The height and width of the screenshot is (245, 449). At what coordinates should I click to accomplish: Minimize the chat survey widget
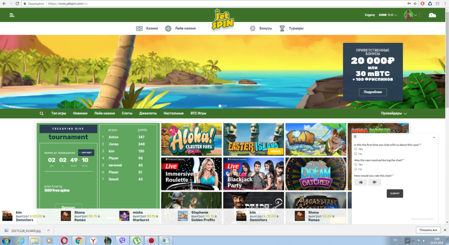pos(434,137)
